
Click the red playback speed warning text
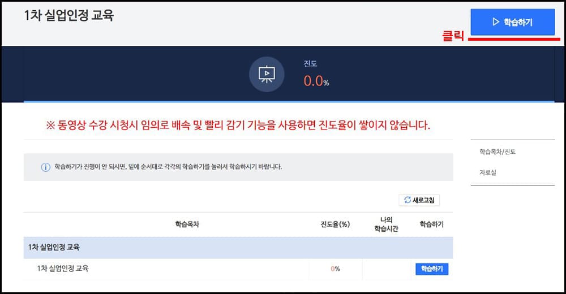point(238,125)
